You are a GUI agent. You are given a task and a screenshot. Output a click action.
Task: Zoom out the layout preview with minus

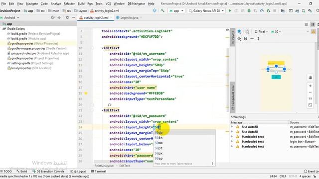[310, 92]
